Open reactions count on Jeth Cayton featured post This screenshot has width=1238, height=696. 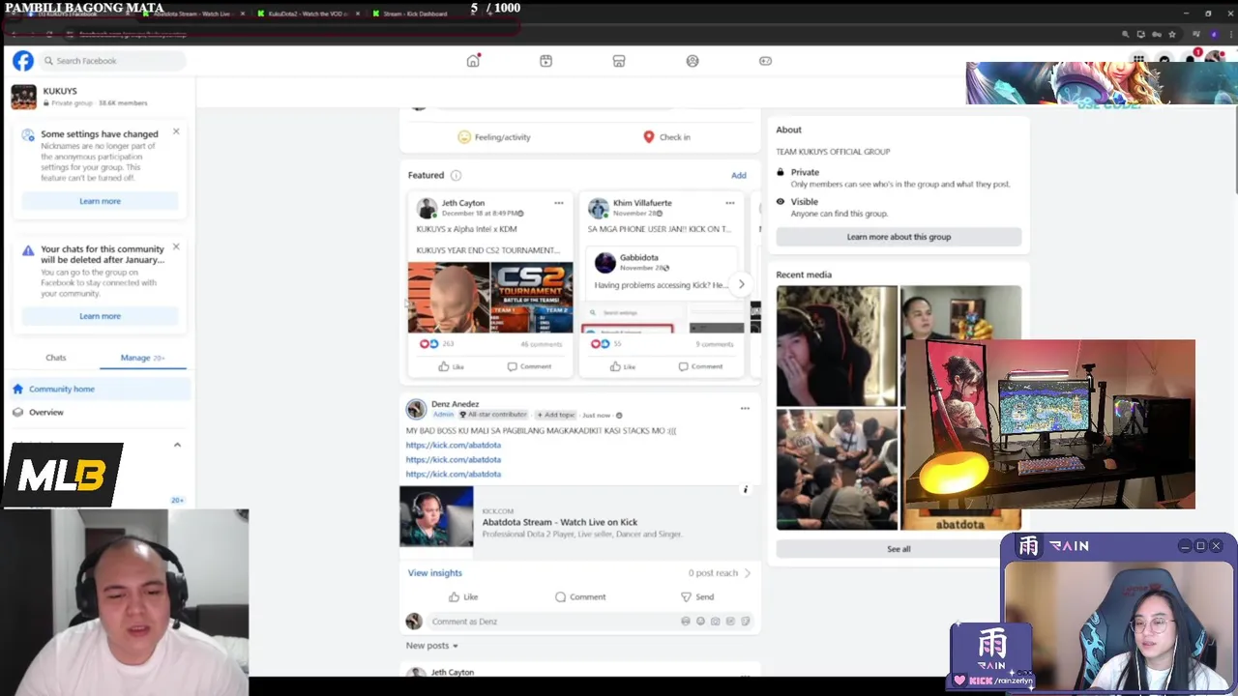click(x=435, y=344)
